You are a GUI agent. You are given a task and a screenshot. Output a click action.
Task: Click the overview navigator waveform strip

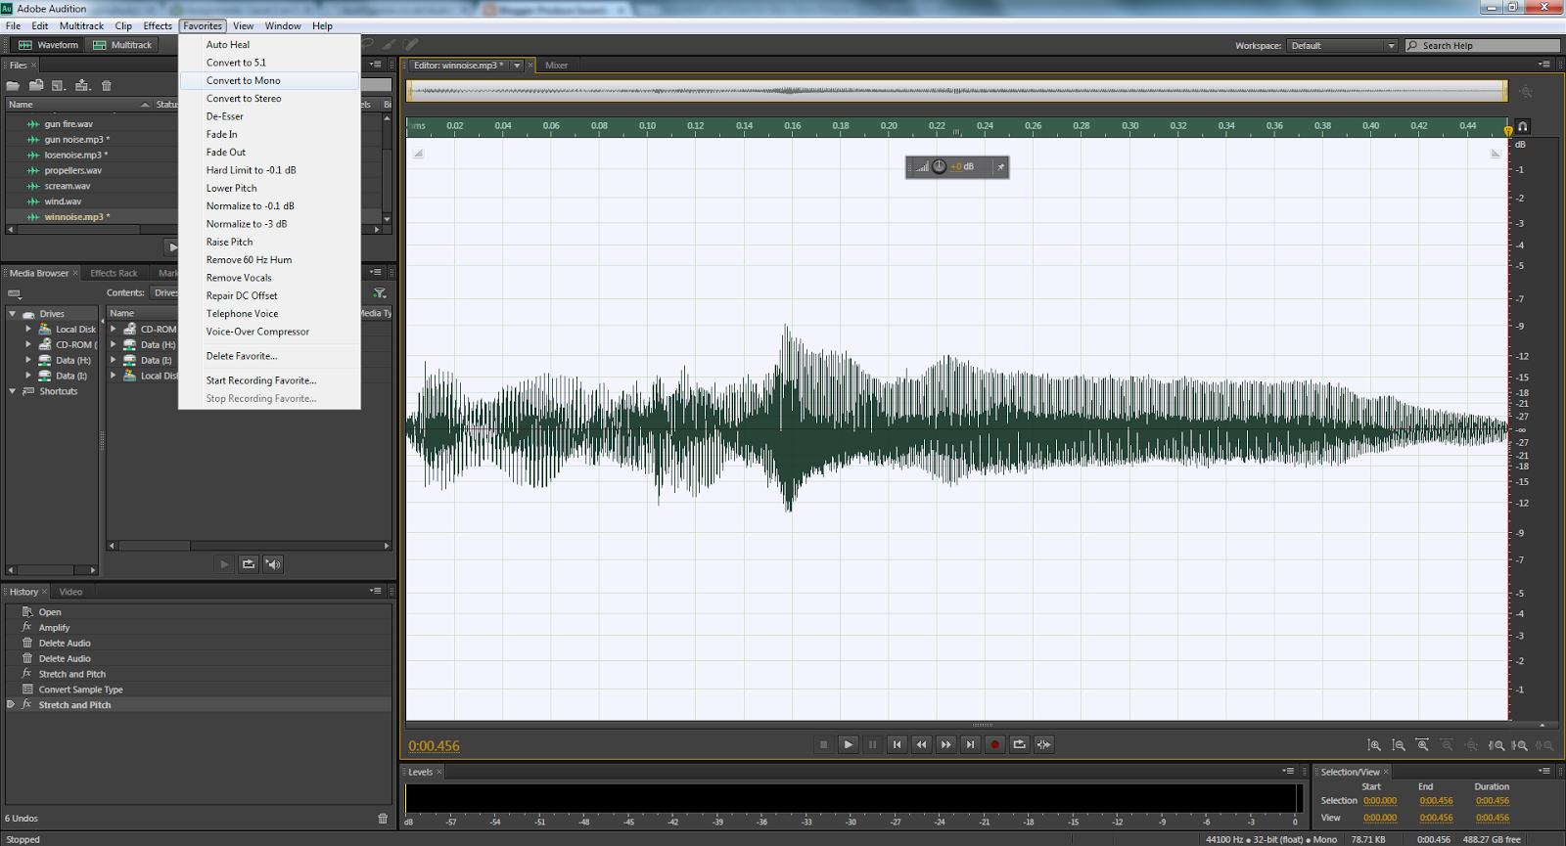coord(957,91)
